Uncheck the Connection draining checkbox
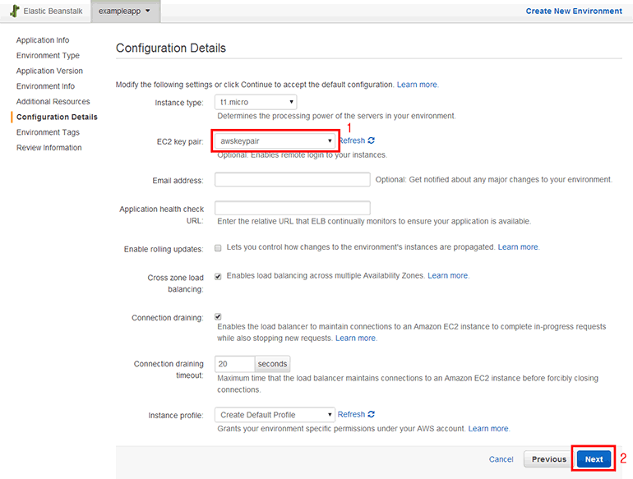This screenshot has height=479, width=633. (x=218, y=316)
